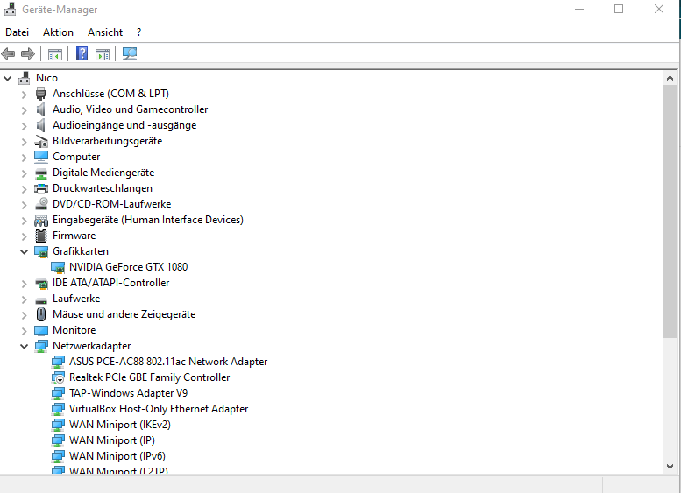Expand the Monitore chevron
This screenshot has width=681, height=493.
point(25,331)
